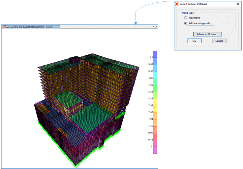This screenshot has height=169, width=243.
Task: Cancel the tabular database import
Action: [x=219, y=41]
